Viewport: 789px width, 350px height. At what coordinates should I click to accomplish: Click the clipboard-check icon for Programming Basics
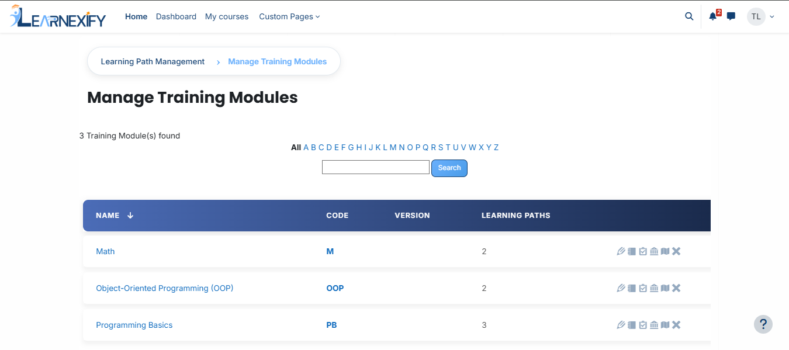point(643,325)
